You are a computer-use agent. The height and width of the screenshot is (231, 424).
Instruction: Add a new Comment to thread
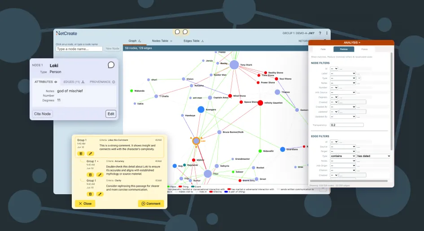[x=151, y=204]
